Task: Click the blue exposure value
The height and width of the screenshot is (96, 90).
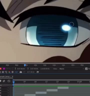Action: pyautogui.click(x=16, y=72)
